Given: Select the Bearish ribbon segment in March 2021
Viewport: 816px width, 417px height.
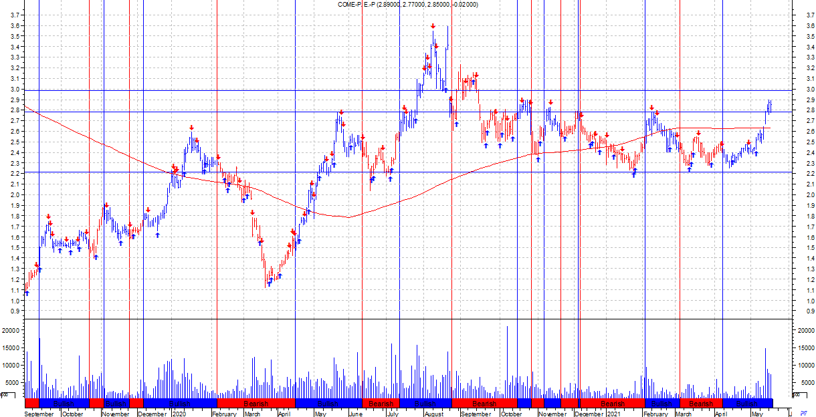Looking at the screenshot, I should [701, 403].
